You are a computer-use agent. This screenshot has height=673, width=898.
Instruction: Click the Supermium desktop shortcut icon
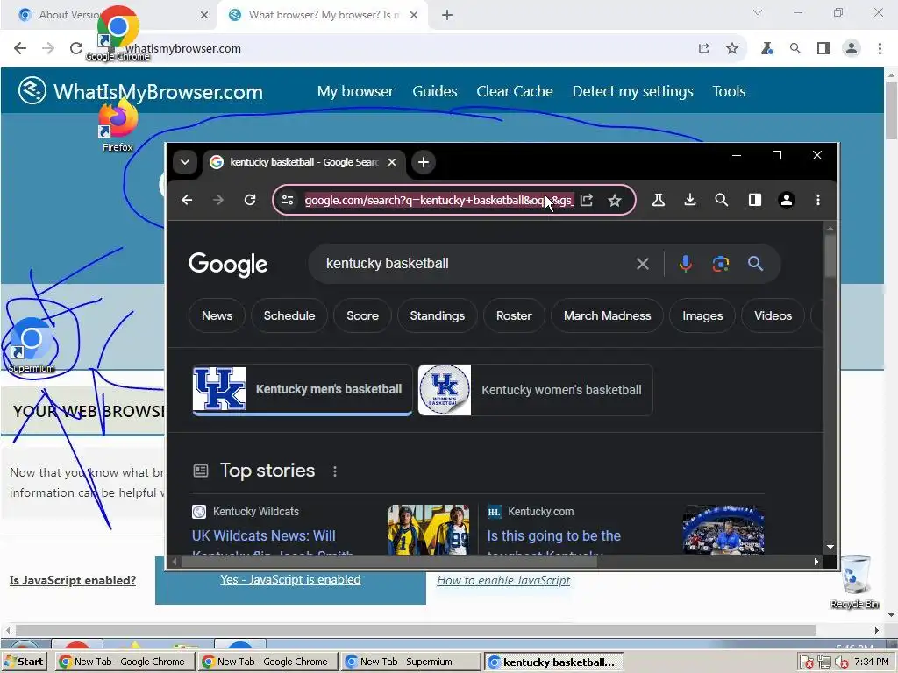[32, 345]
